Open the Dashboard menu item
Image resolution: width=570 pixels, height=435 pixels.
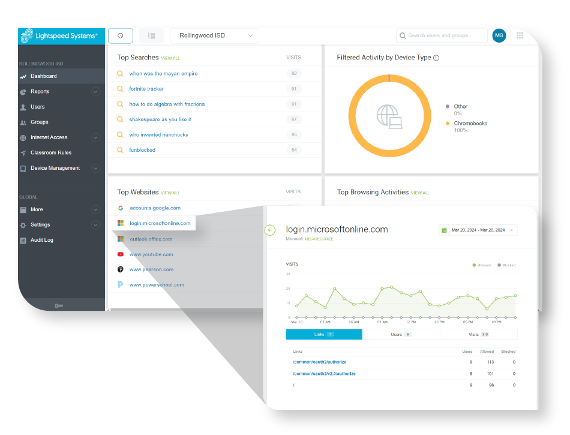(61, 76)
